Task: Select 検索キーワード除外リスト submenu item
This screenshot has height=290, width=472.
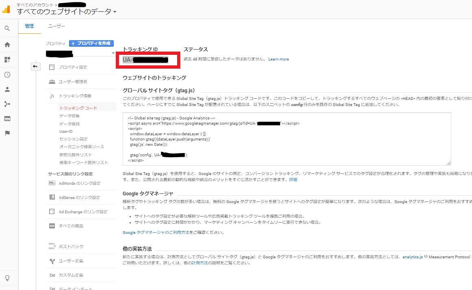Action: (x=84, y=162)
